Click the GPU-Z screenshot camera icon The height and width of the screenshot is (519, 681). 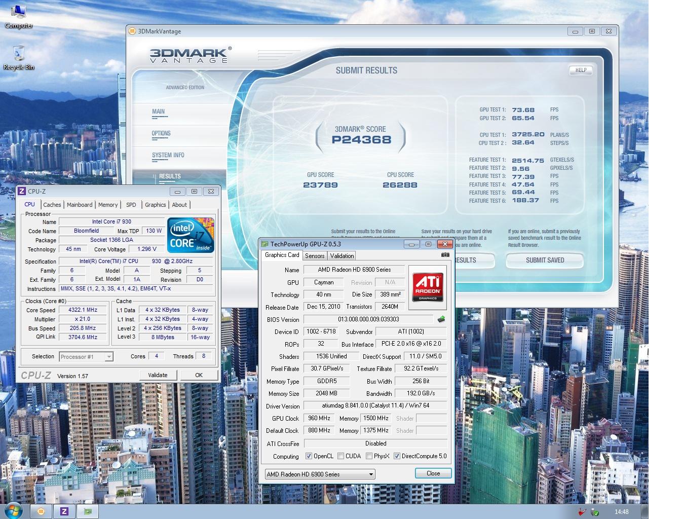tap(445, 255)
